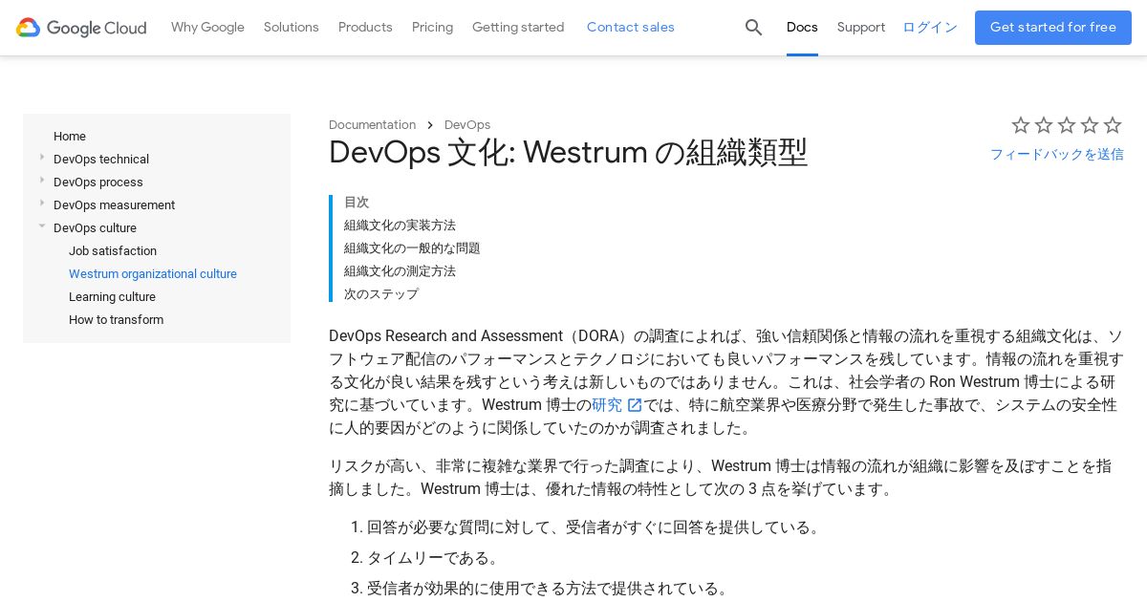Open Job satisfaction page
This screenshot has height=602, width=1147.
click(x=113, y=251)
